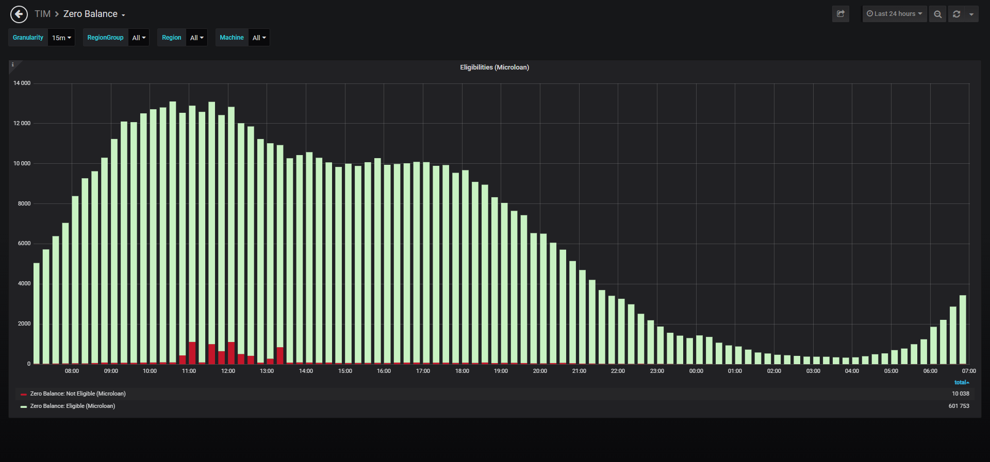Refresh the dashboard with the refresh icon
This screenshot has width=990, height=462.
[956, 14]
